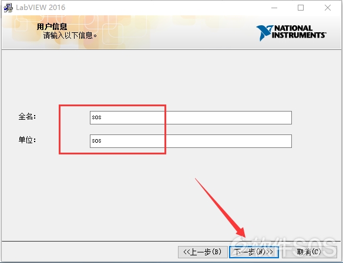Cancel installation with the 取消(C) button
This screenshot has height=263, width=343.
(310, 252)
